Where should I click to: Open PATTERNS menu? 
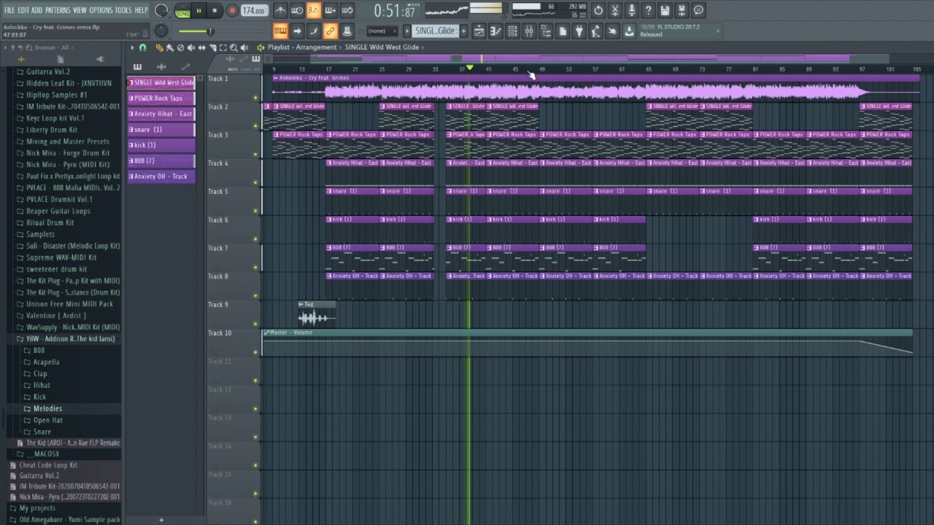(58, 10)
